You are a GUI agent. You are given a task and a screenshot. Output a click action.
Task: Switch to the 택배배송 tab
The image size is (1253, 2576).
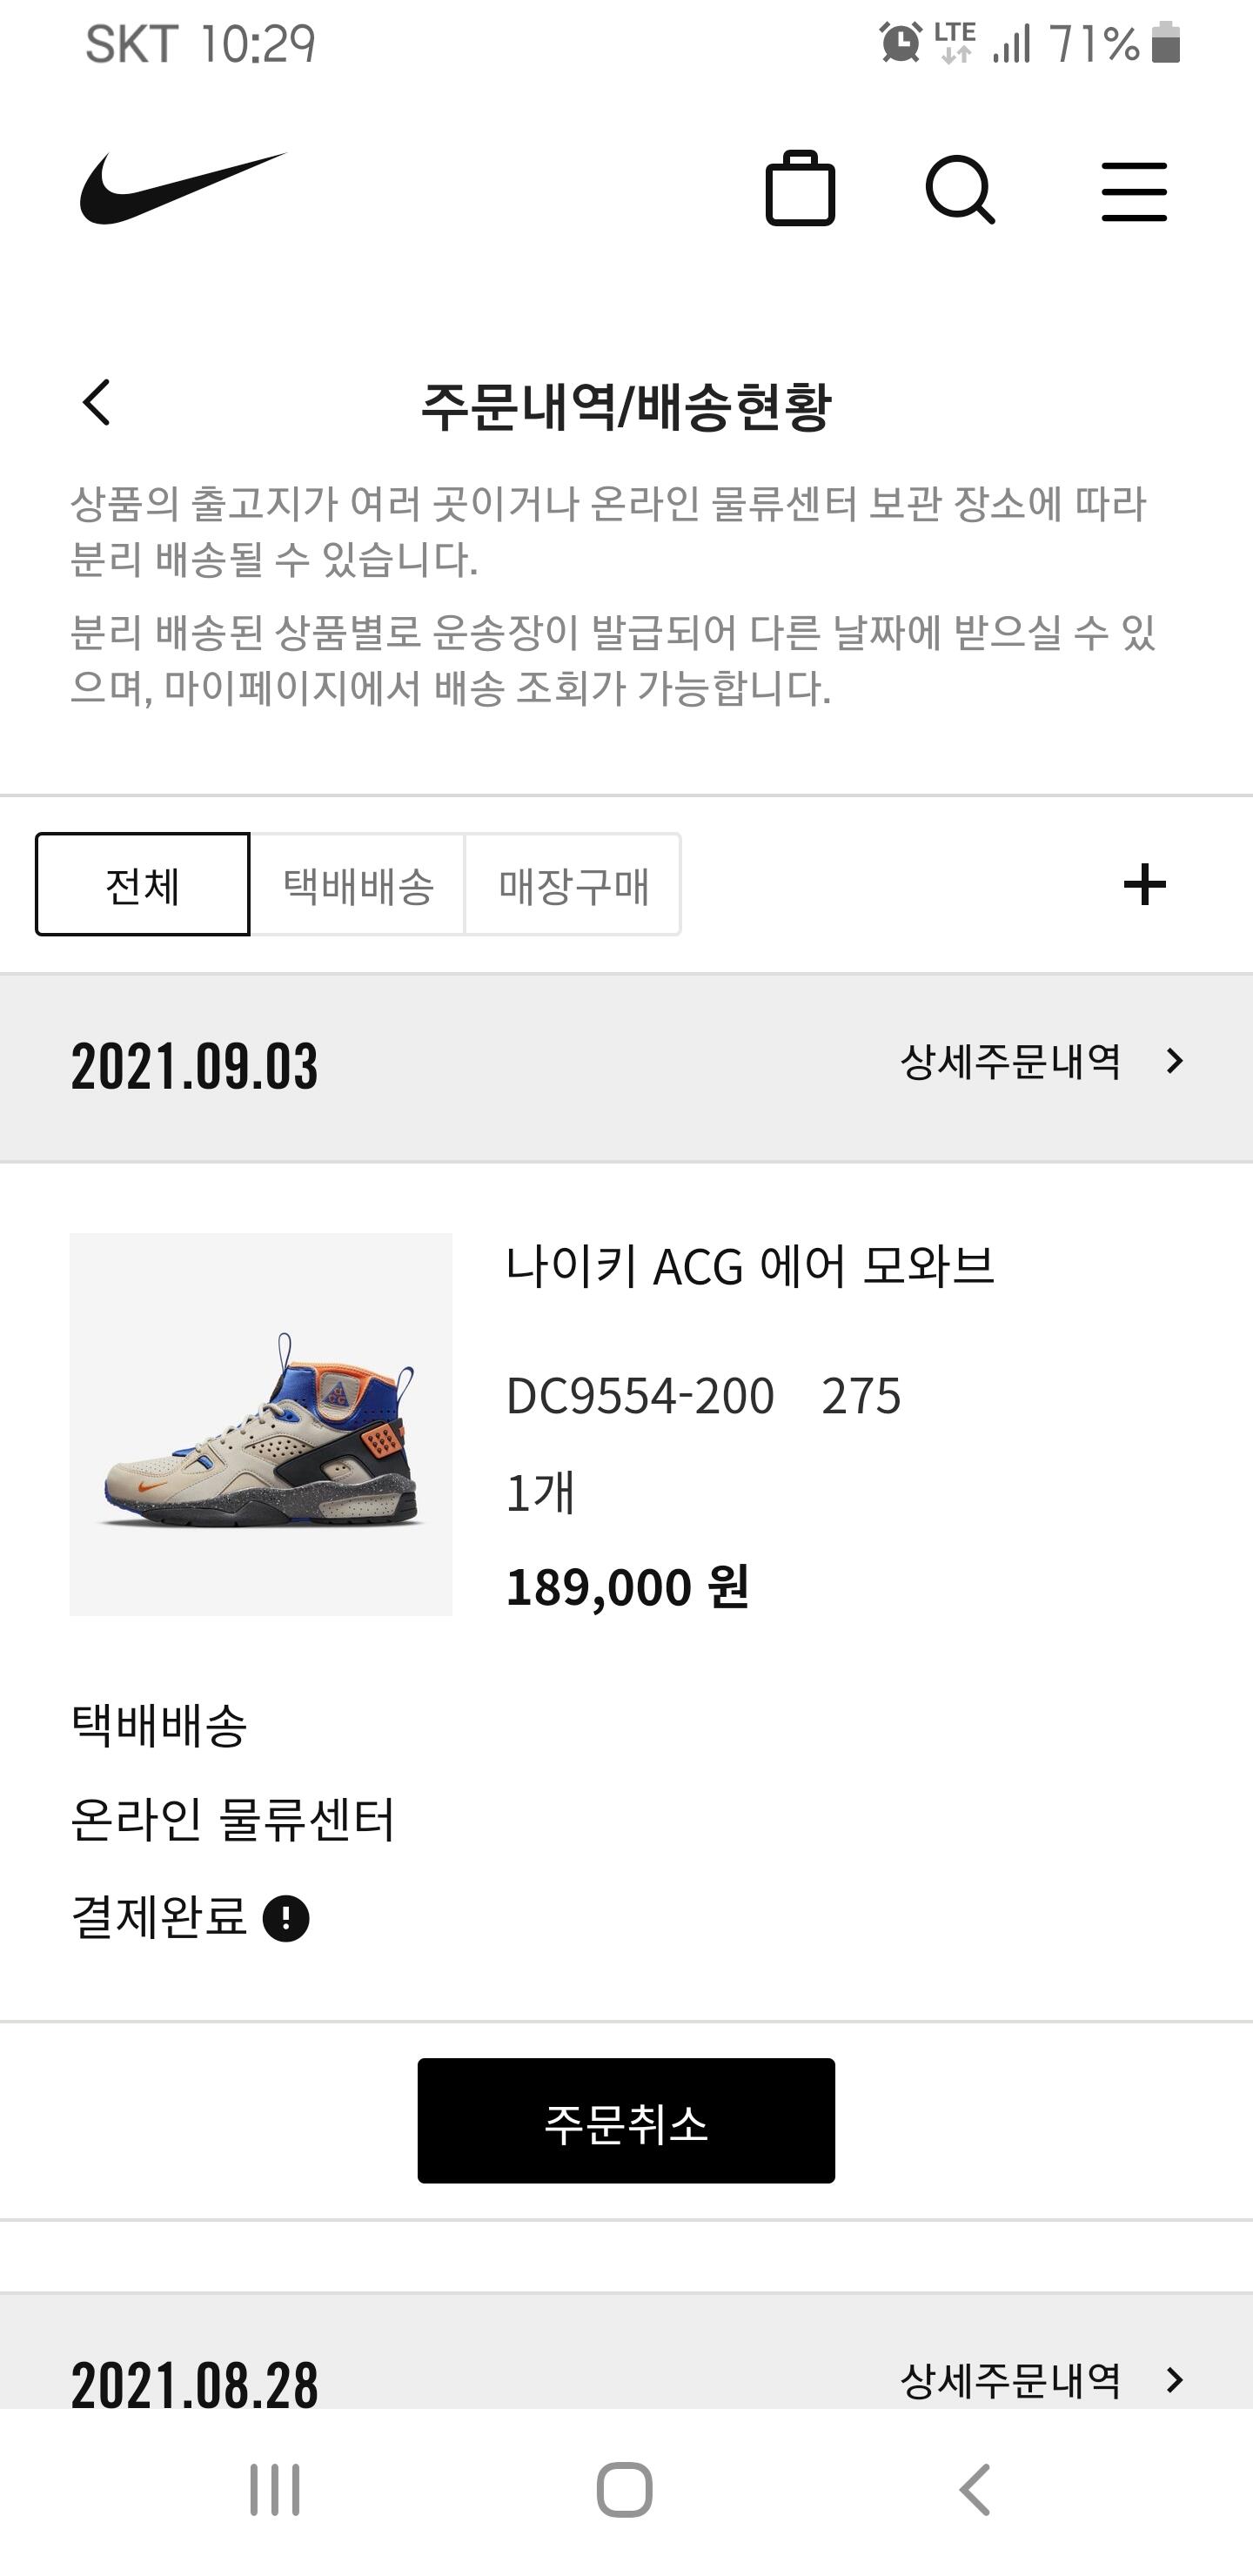(358, 885)
